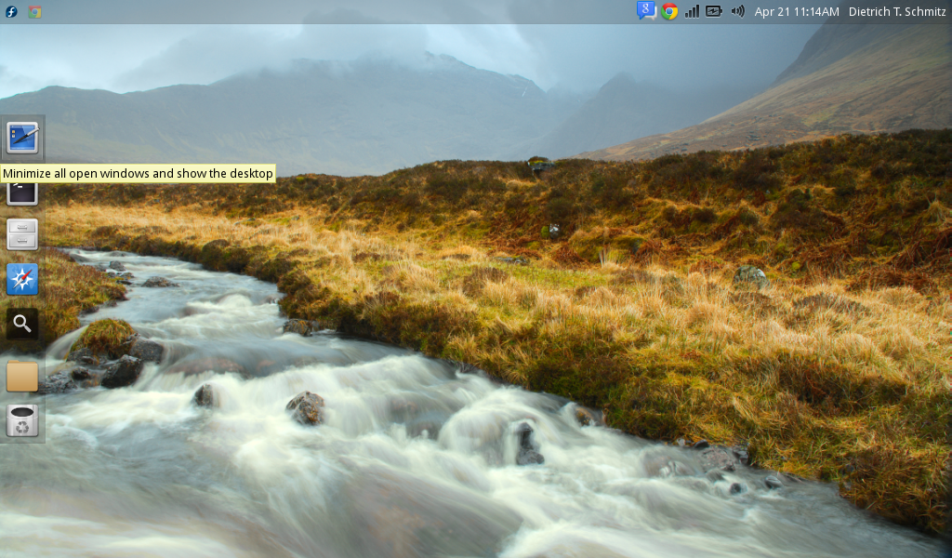
Task: Open the Trash recycle bin
Action: coord(22,420)
